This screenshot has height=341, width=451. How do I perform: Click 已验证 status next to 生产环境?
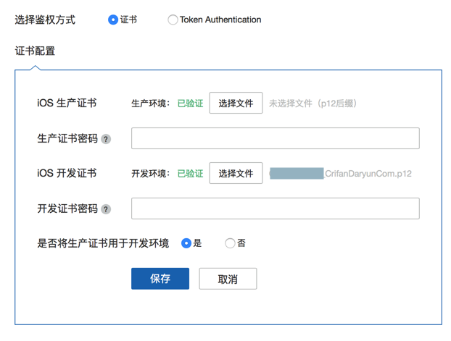pos(190,104)
